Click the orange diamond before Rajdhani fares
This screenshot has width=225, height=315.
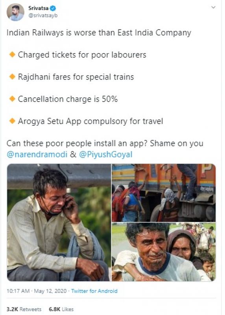[x=13, y=76]
